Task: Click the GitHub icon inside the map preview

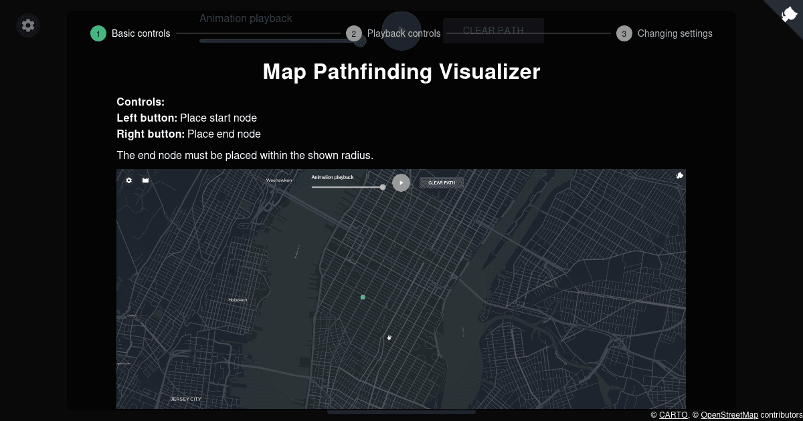Action: click(679, 175)
